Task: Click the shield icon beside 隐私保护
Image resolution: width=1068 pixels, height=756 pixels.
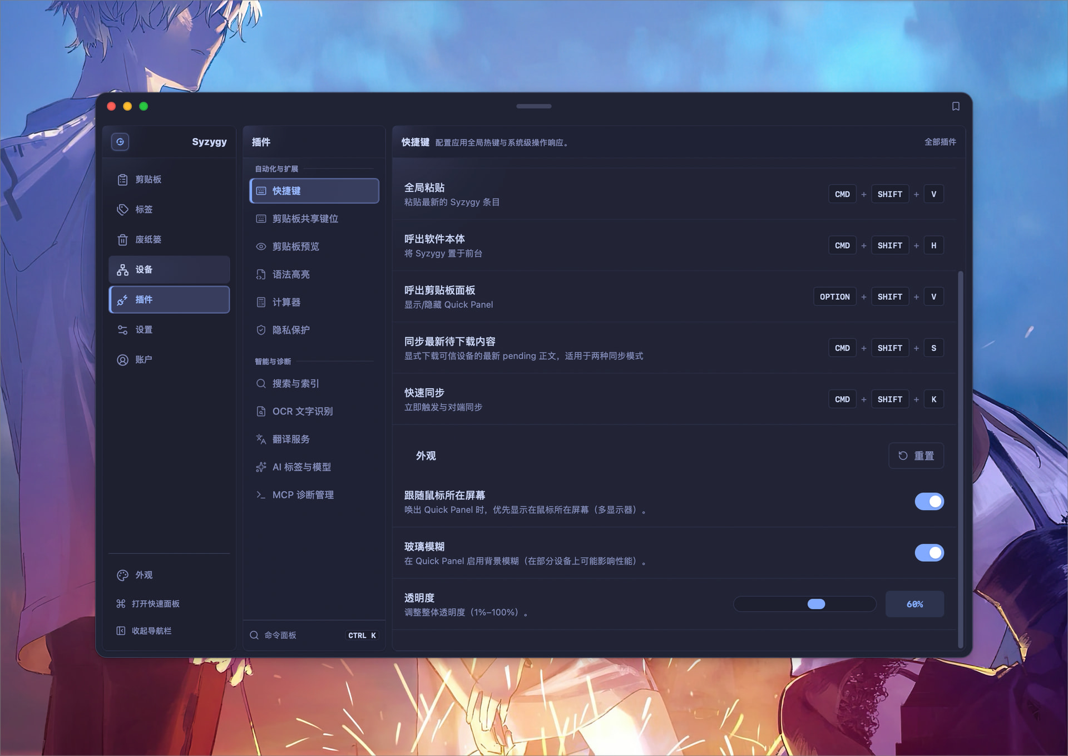Action: pos(261,330)
